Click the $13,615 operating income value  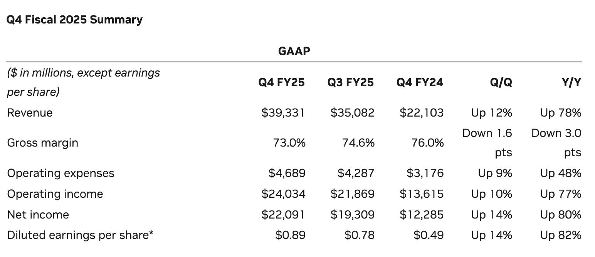(422, 194)
